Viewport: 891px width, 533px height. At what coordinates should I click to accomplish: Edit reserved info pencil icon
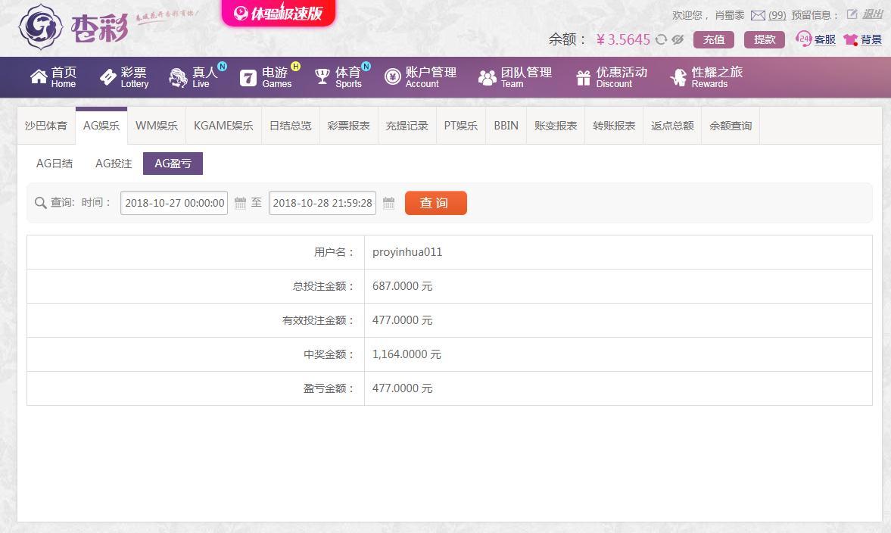852,14
